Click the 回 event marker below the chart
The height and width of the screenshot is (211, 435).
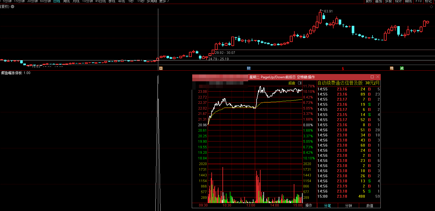(161, 68)
